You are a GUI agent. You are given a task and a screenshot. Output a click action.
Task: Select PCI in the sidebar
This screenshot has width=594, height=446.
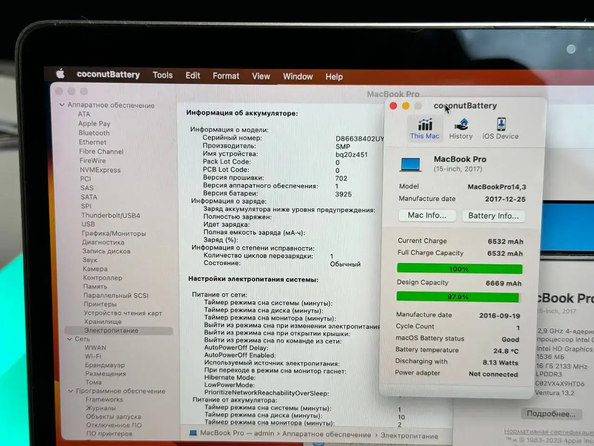(x=85, y=179)
